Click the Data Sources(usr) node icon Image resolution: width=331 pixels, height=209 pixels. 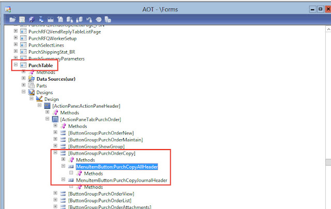pos(32,79)
